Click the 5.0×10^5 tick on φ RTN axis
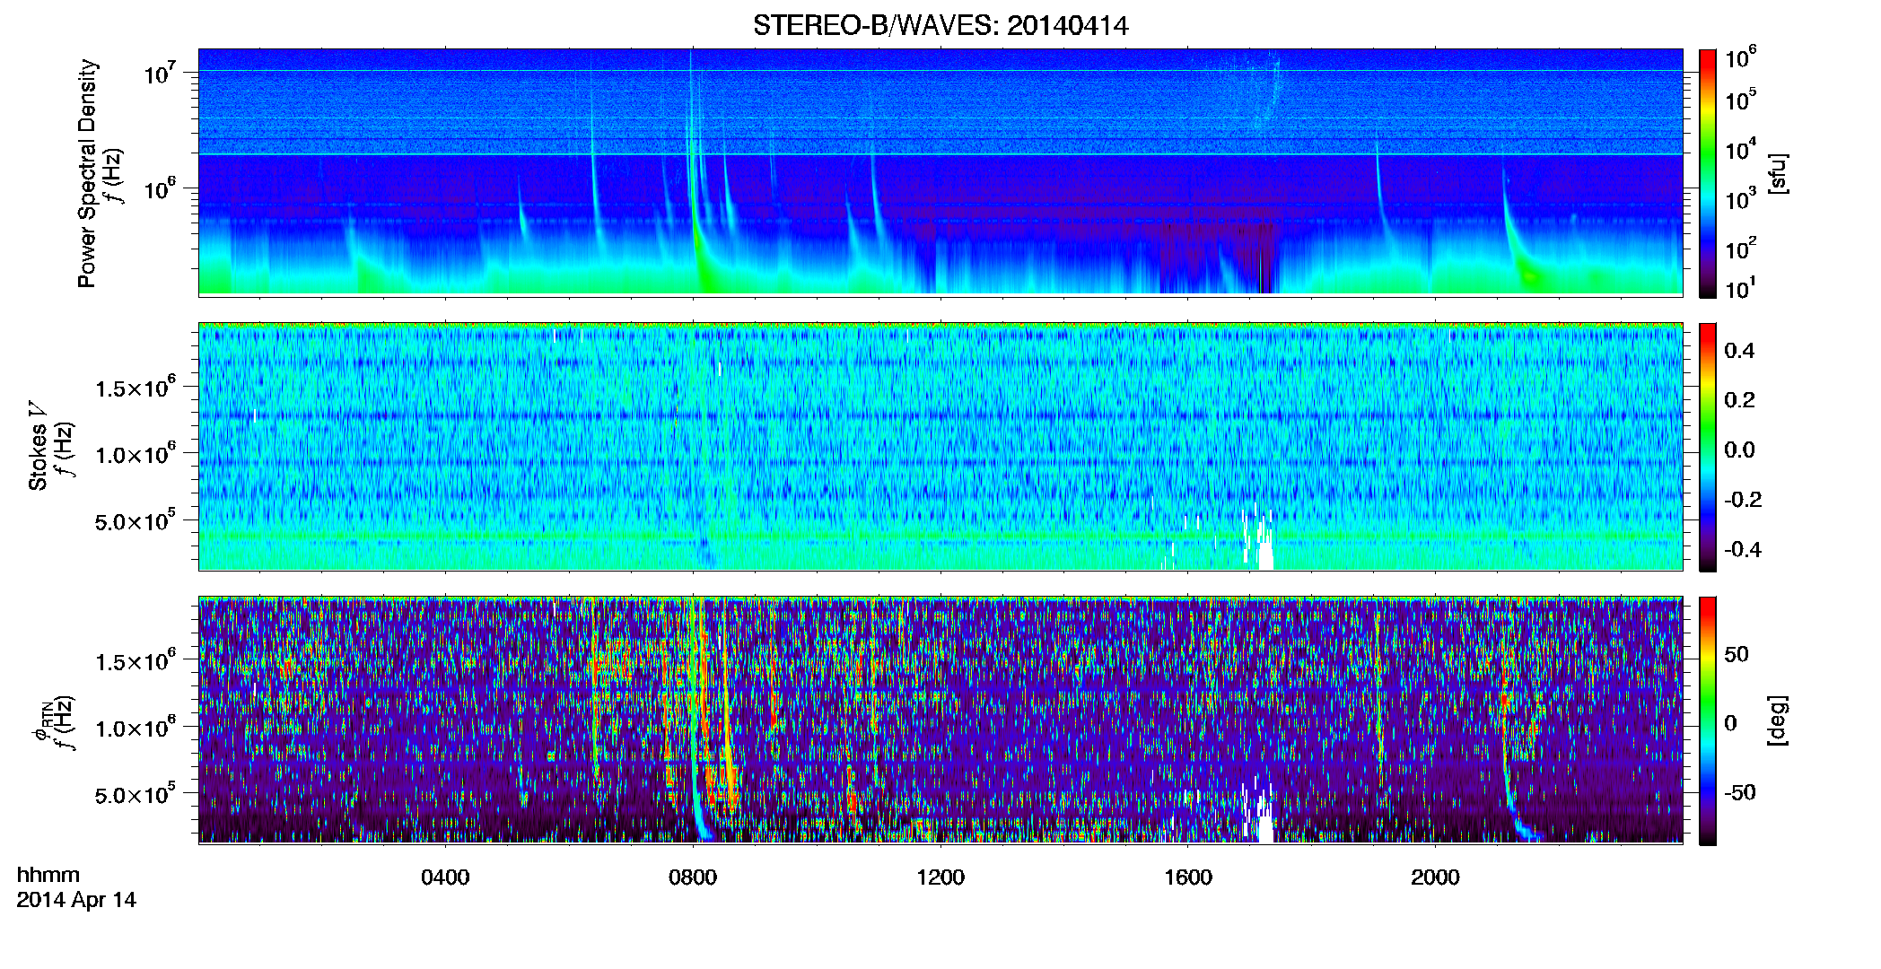Image resolution: width=1881 pixels, height=969 pixels. tap(136, 794)
